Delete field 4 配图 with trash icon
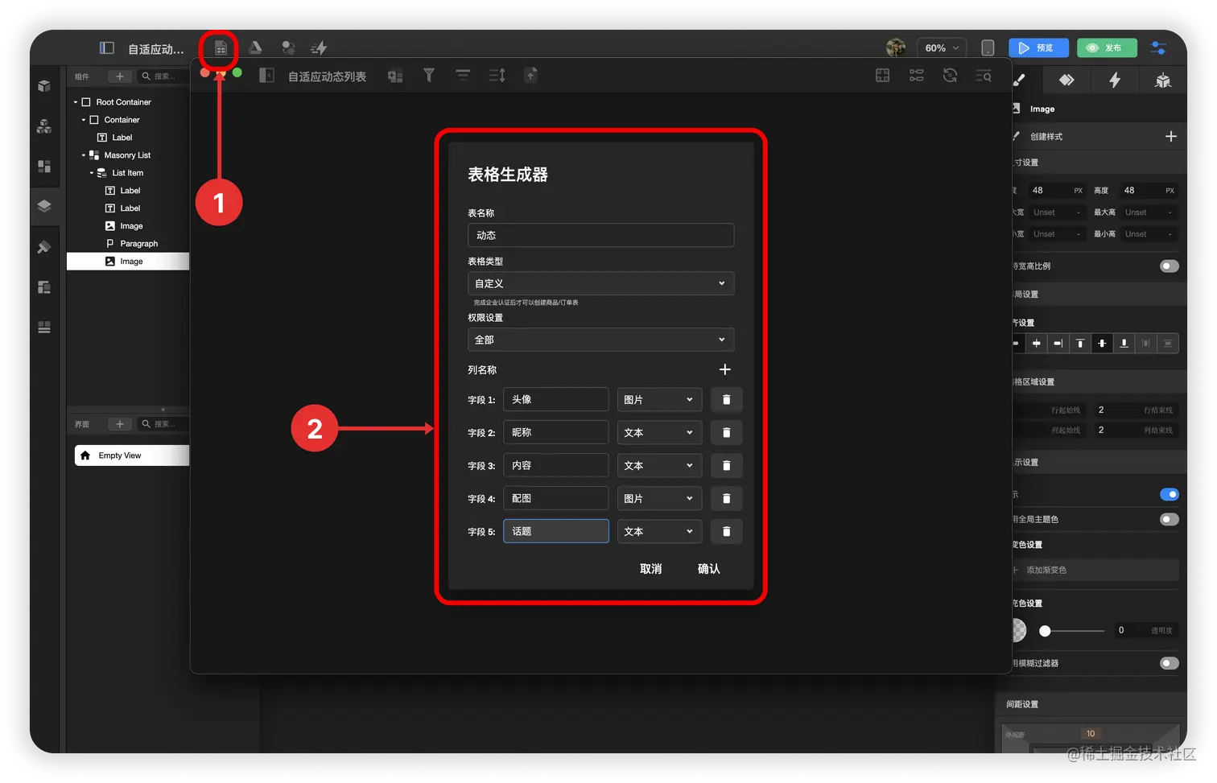Viewport: 1217px width, 783px height. (726, 499)
